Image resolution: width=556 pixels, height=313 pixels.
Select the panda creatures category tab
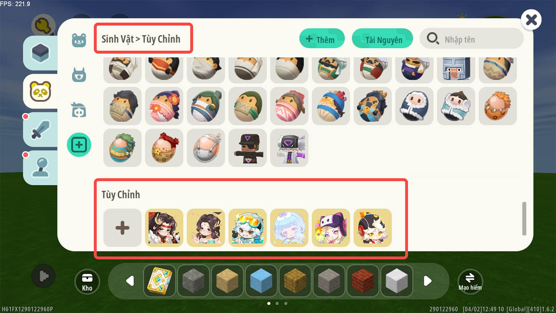point(40,91)
